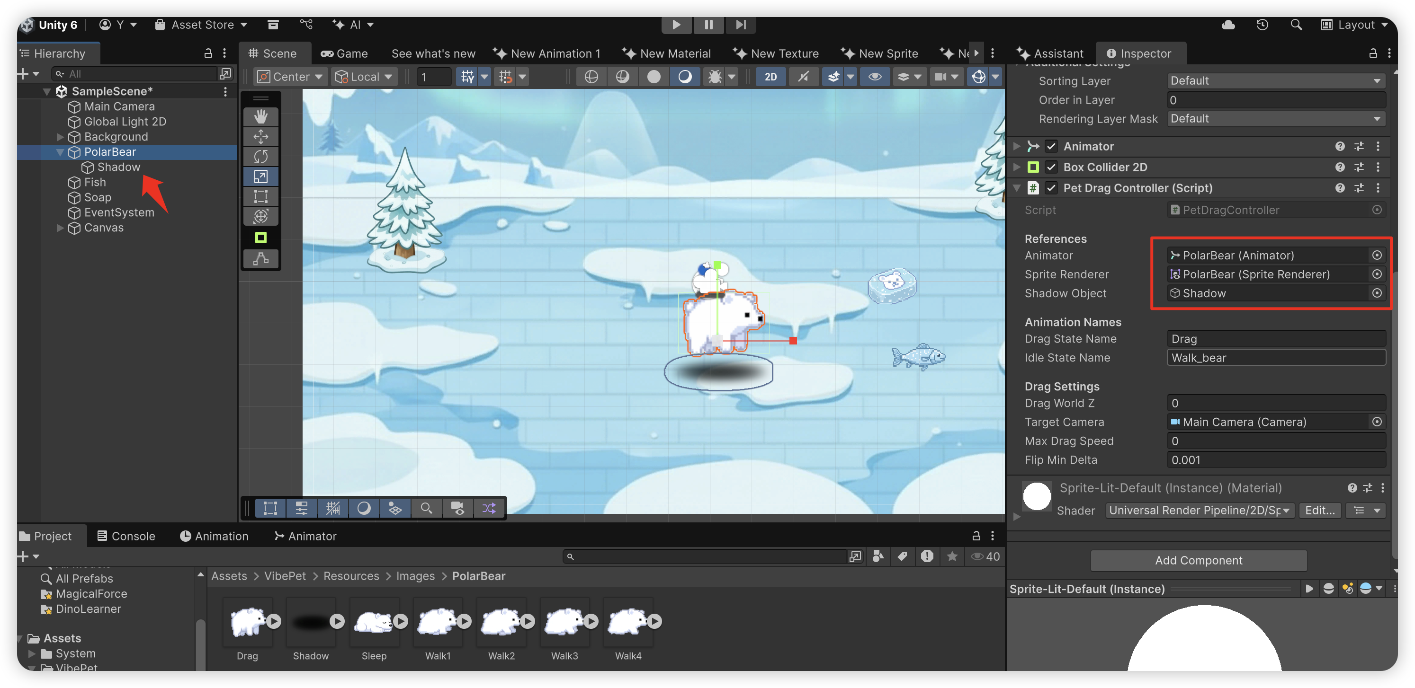Pick object for Target Camera field
Viewport: 1415px width, 688px height.
click(x=1377, y=422)
